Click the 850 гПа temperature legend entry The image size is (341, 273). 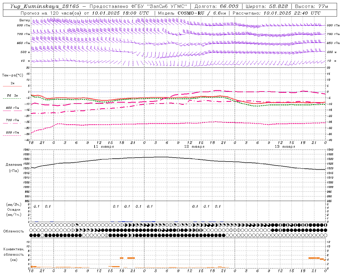13,108
